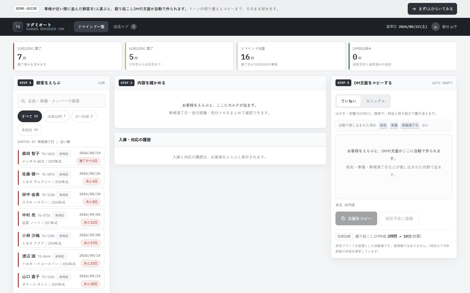Click the 満了から3日 badge
The image size is (470, 293).
pyautogui.click(x=88, y=161)
